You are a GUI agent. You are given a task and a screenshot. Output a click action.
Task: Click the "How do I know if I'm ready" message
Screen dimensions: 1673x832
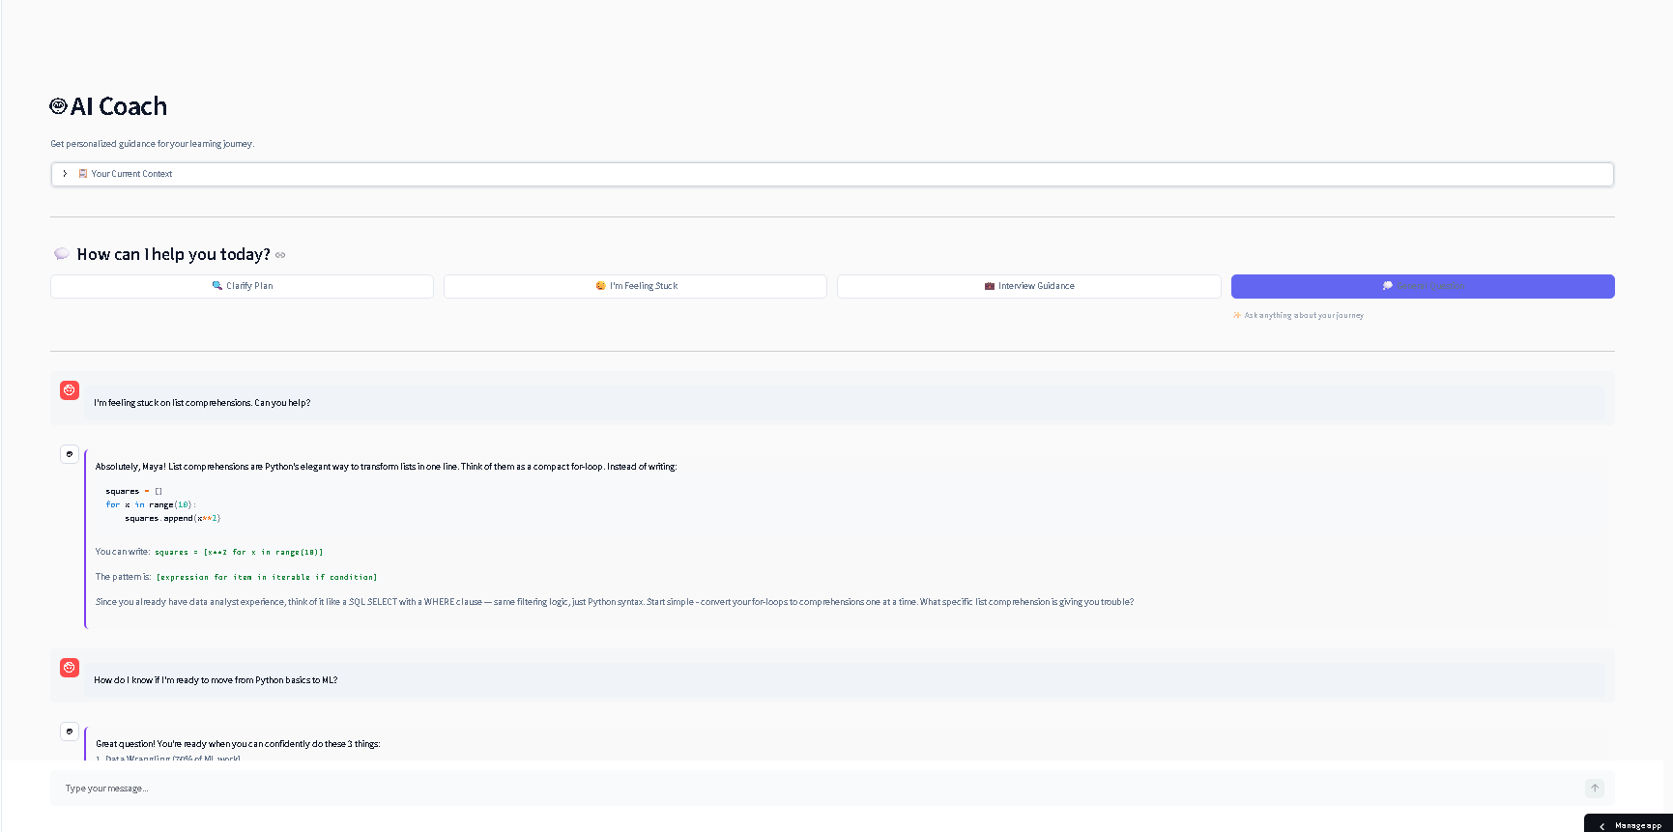pyautogui.click(x=216, y=680)
